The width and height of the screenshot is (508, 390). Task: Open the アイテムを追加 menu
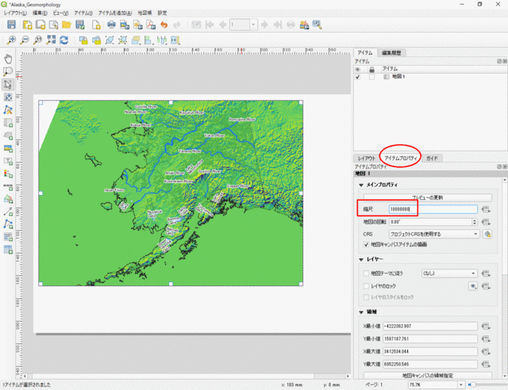(115, 13)
